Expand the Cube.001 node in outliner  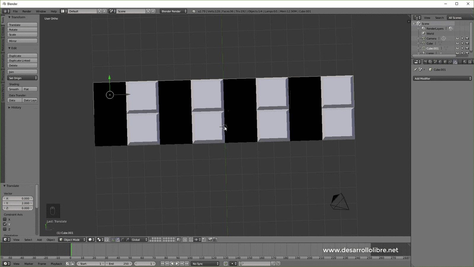pos(419,48)
